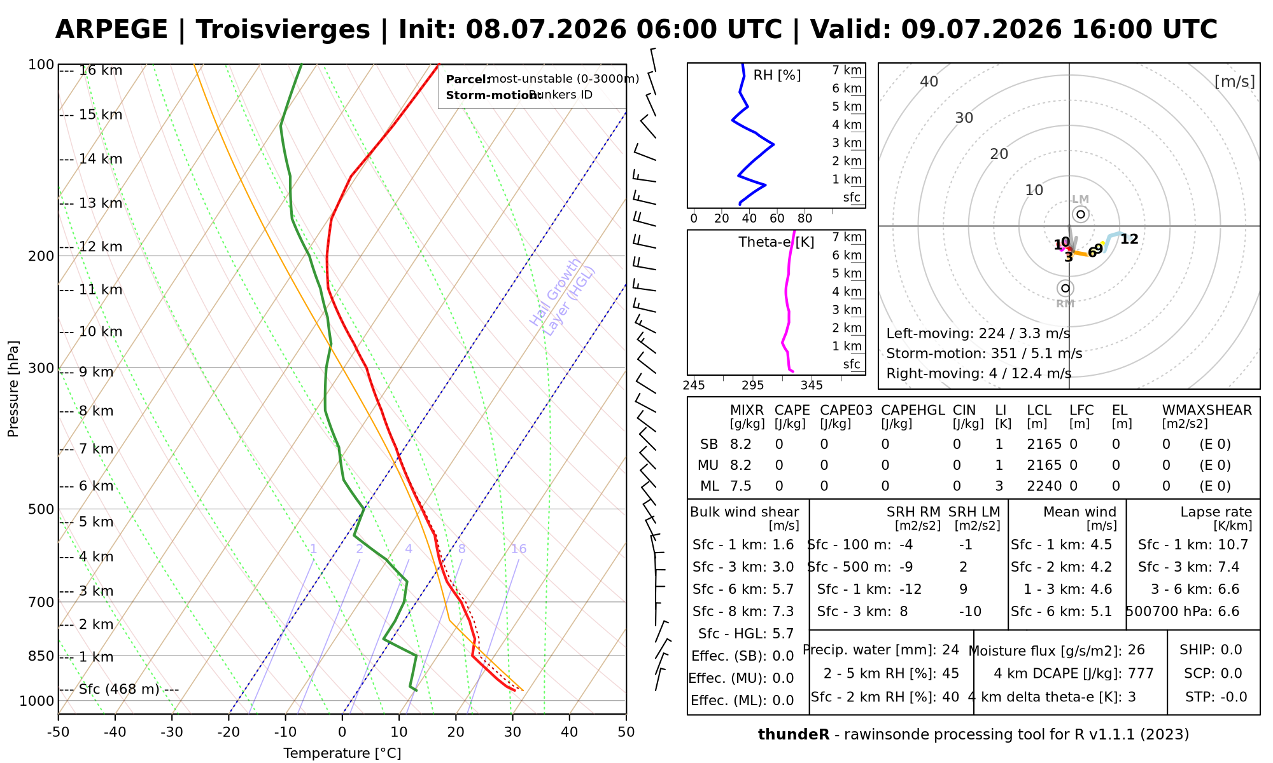This screenshot has height=763, width=1273.
Task: Click the Storm-motion Bunkers ID legend entry
Action: click(x=519, y=95)
